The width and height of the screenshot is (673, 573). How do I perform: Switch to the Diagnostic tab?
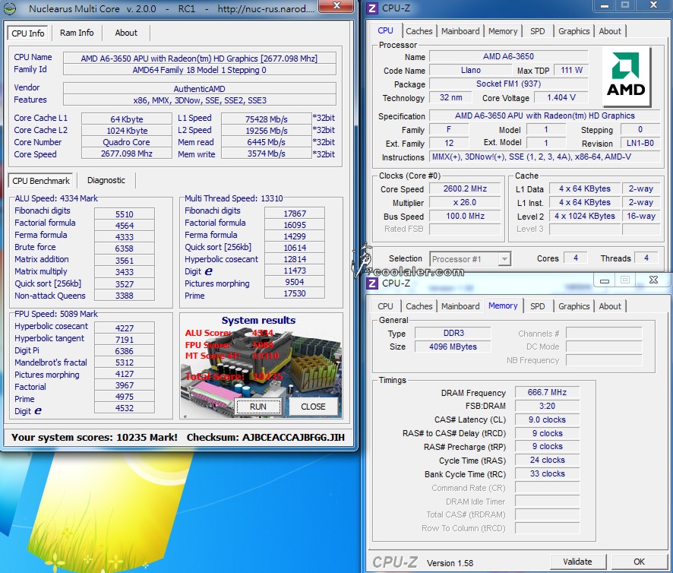[x=106, y=180]
